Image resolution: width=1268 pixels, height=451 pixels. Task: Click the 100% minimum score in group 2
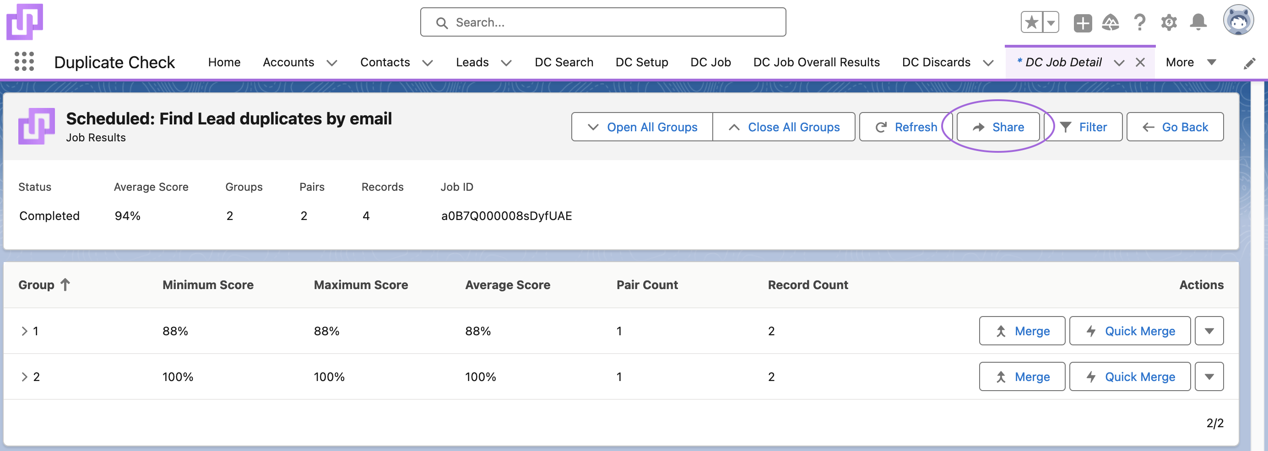[178, 377]
